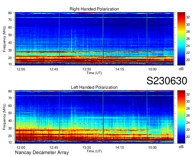Click 40 frequency tick of Right Handed plot

pos(10,43)
